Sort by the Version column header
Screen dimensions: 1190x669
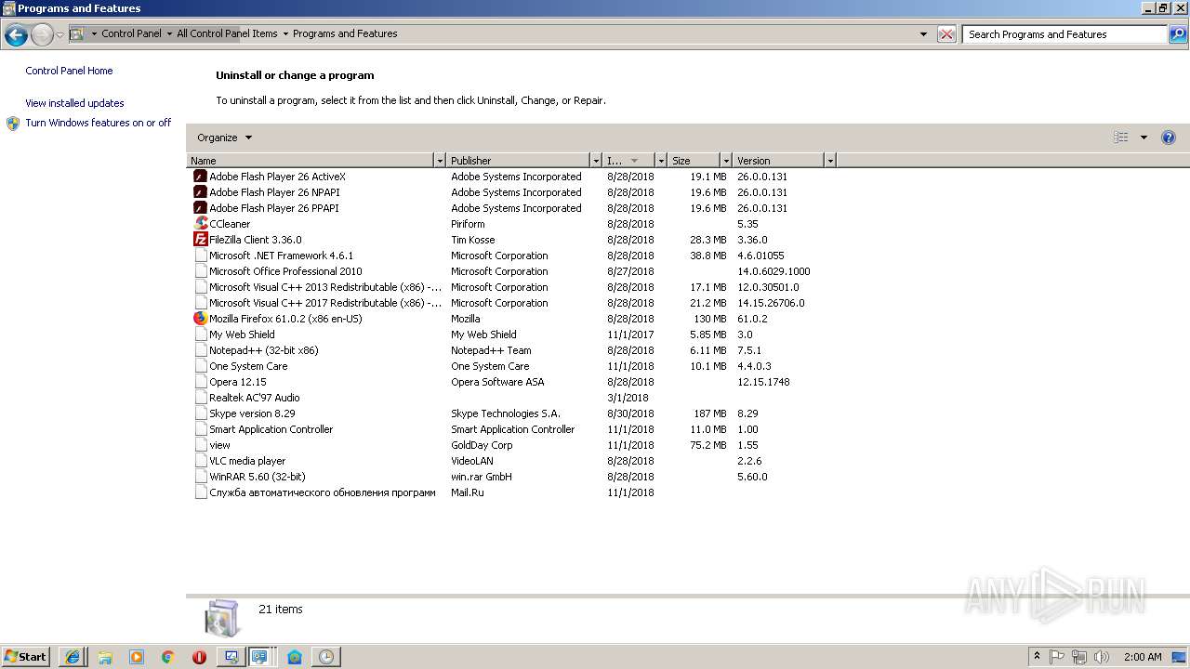(x=779, y=161)
